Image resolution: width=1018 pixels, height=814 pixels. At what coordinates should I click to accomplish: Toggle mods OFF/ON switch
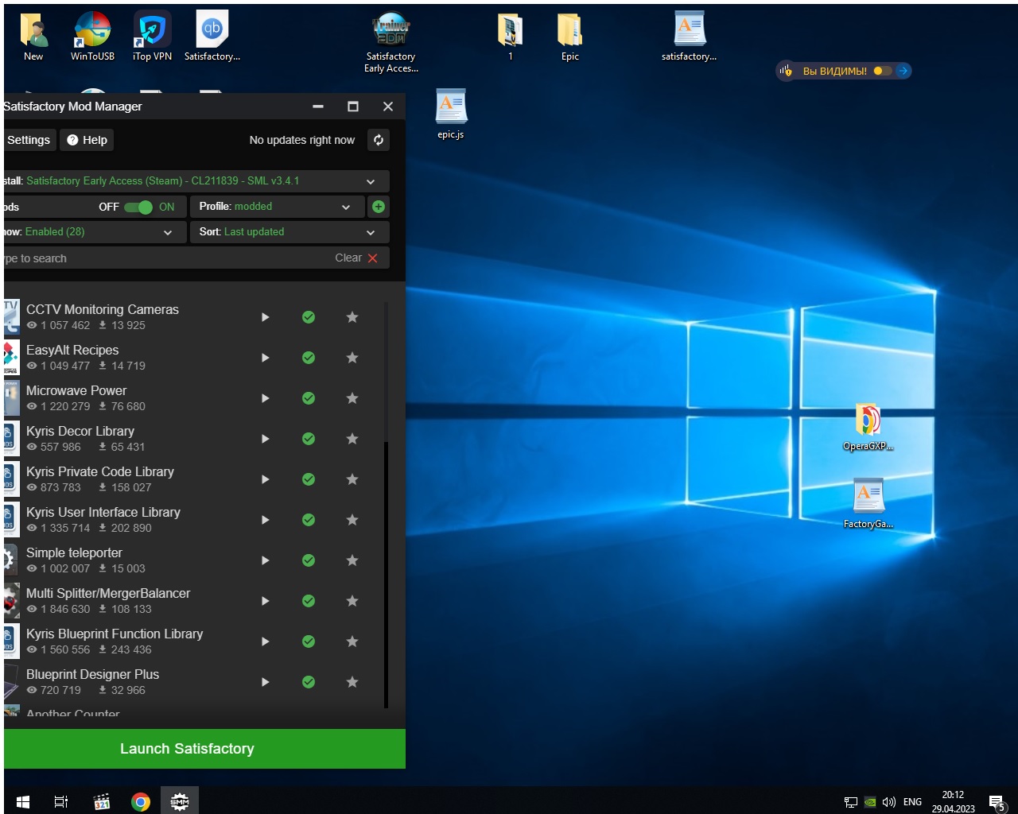(x=138, y=207)
